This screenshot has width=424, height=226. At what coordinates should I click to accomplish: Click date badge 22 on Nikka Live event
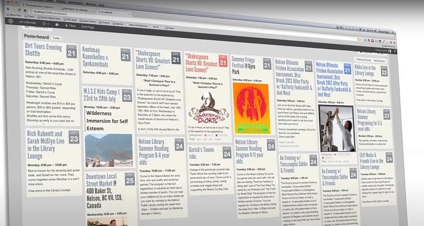(384, 71)
